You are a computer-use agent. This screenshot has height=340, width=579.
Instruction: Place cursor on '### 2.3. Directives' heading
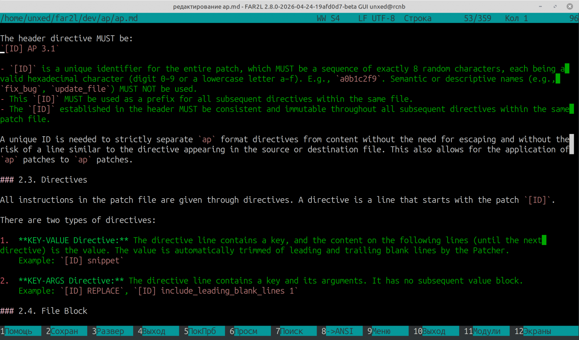(x=44, y=180)
